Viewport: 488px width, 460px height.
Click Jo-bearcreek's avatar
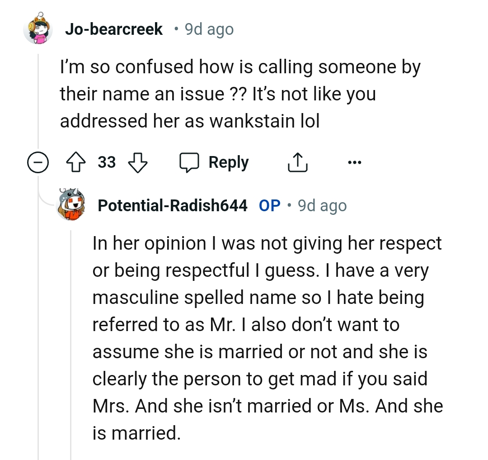click(x=38, y=28)
